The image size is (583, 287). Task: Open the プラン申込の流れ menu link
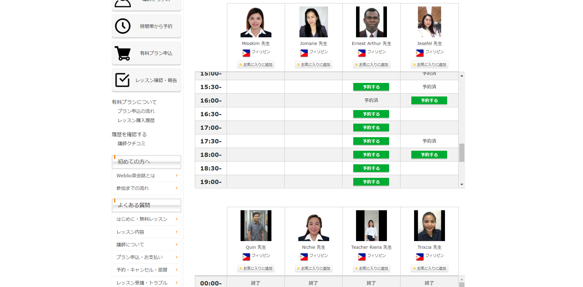[136, 111]
